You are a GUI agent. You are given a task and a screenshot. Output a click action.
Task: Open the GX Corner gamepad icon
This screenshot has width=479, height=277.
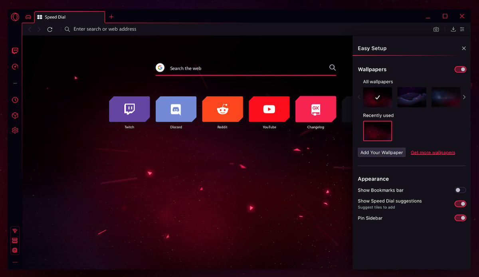click(x=28, y=17)
